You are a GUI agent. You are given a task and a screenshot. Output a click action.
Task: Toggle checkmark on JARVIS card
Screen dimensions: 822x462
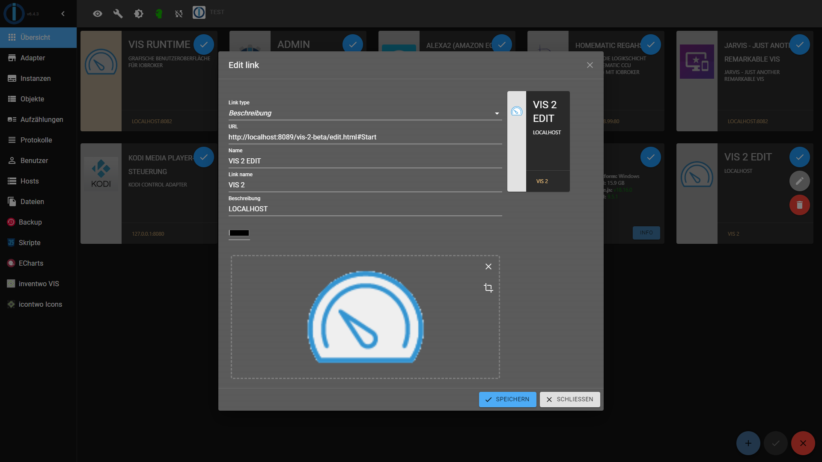[x=800, y=44]
